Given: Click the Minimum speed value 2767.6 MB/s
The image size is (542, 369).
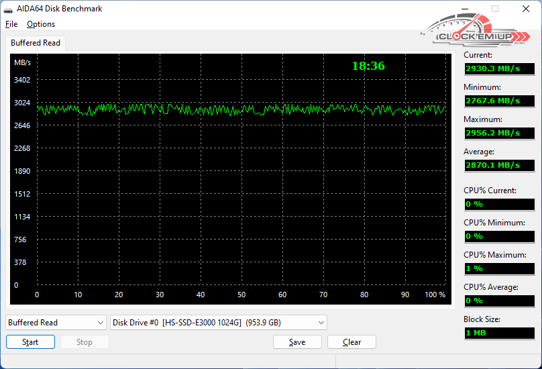Looking at the screenshot, I should tap(499, 101).
